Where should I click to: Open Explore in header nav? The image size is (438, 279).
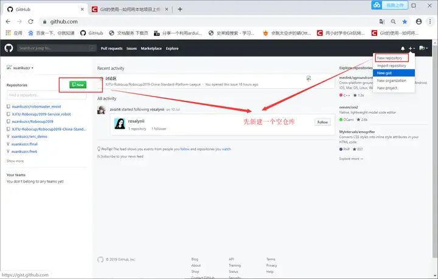172,48
